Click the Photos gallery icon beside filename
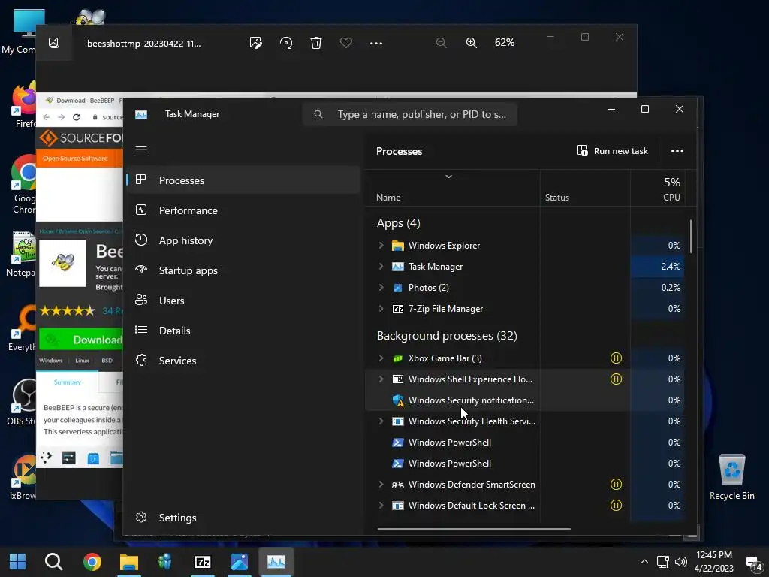The width and height of the screenshot is (769, 577). tap(54, 43)
